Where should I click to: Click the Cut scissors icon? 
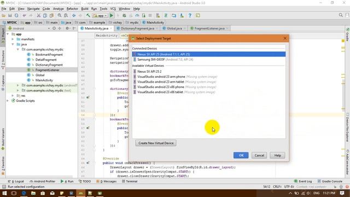(39, 15)
